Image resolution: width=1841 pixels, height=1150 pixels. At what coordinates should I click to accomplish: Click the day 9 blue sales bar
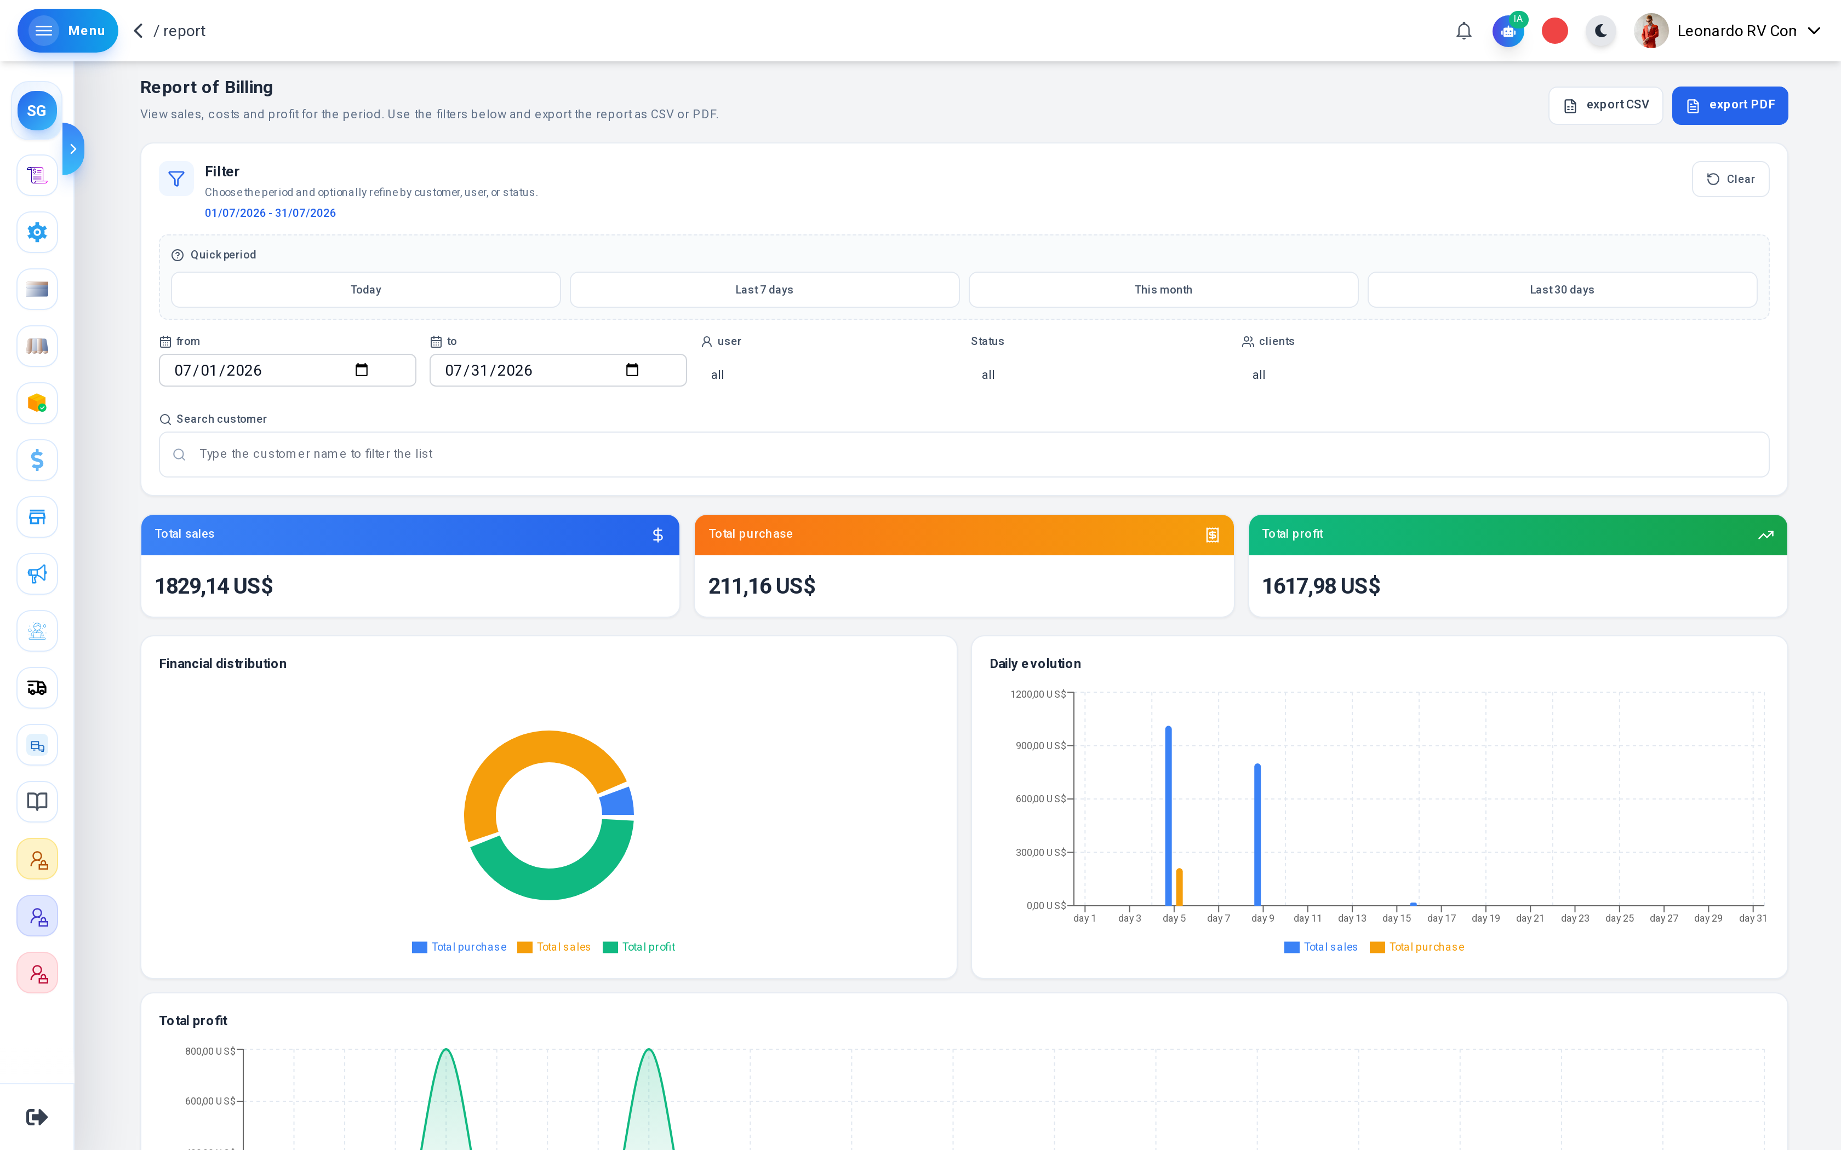(x=1257, y=835)
